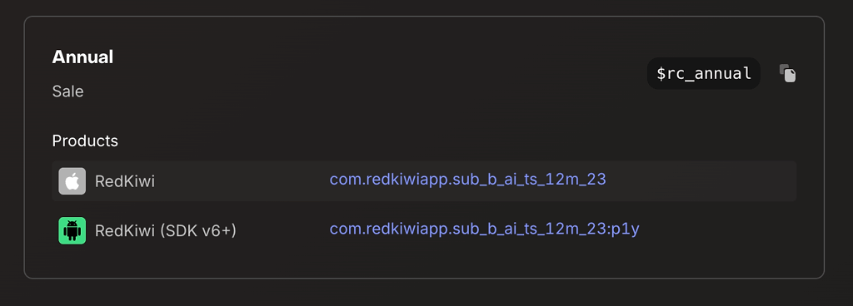Click the Sale description text

pos(68,91)
